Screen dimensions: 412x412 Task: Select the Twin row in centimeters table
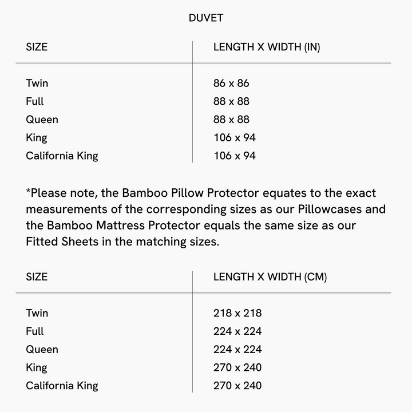(37, 313)
